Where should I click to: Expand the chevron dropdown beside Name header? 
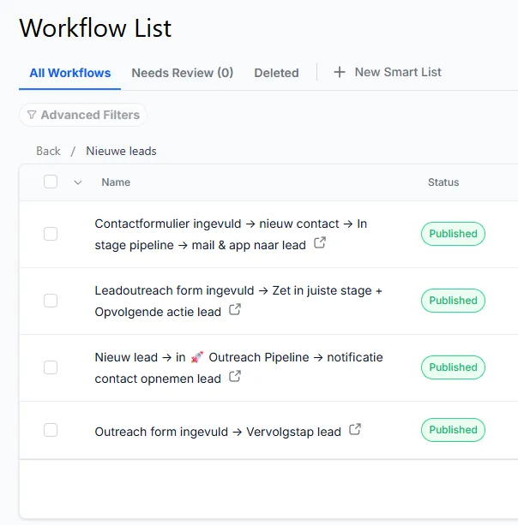[78, 182]
